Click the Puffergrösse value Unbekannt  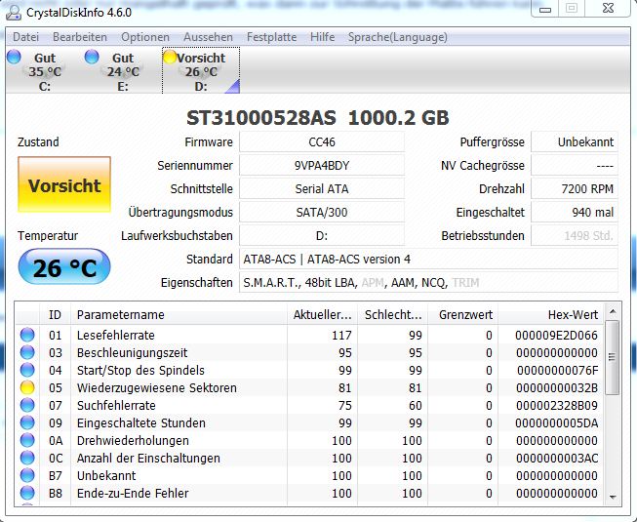point(575,141)
